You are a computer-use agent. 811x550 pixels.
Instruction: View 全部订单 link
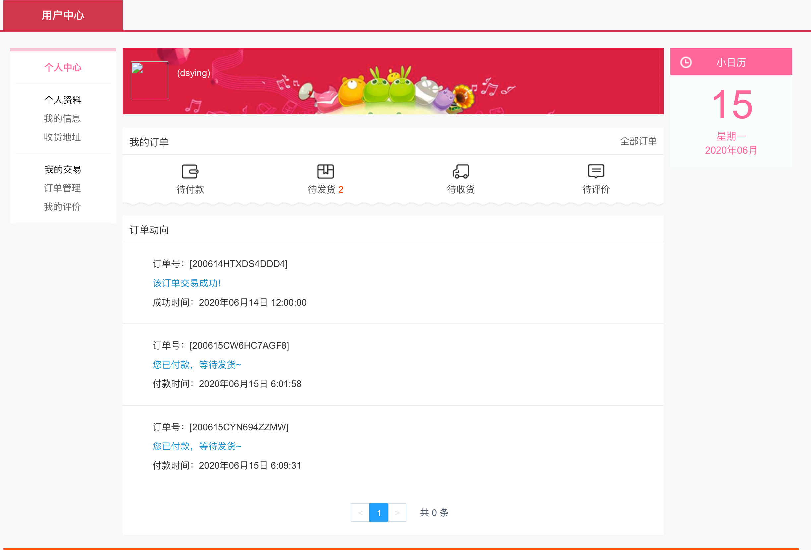click(638, 141)
